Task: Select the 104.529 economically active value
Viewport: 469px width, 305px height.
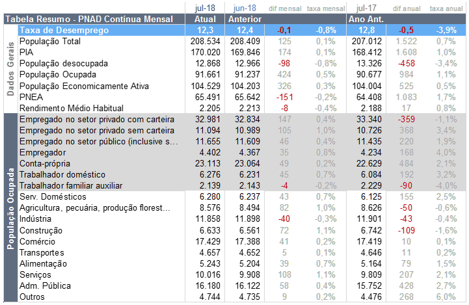Action: 206,86
